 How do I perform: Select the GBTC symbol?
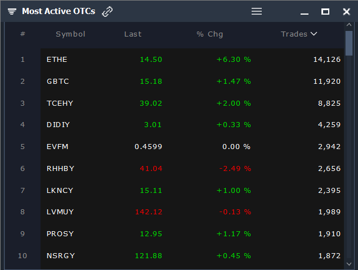(57, 81)
